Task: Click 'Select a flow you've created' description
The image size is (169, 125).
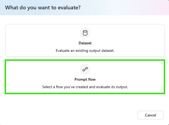Action: tap(85, 87)
